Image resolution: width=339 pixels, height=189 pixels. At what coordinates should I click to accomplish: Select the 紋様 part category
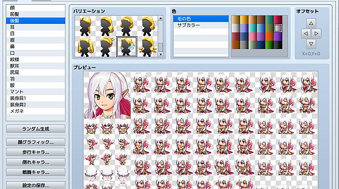point(36,59)
